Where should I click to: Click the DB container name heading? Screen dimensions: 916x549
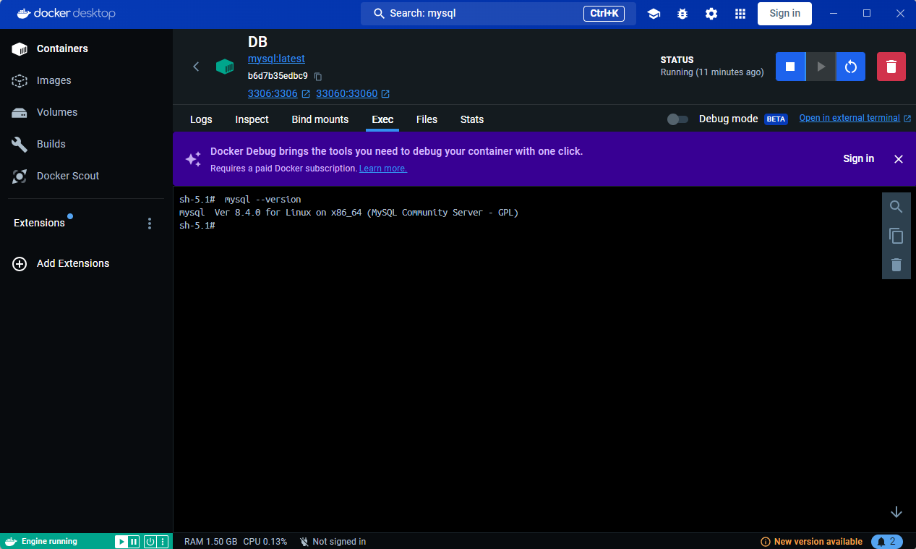coord(258,42)
